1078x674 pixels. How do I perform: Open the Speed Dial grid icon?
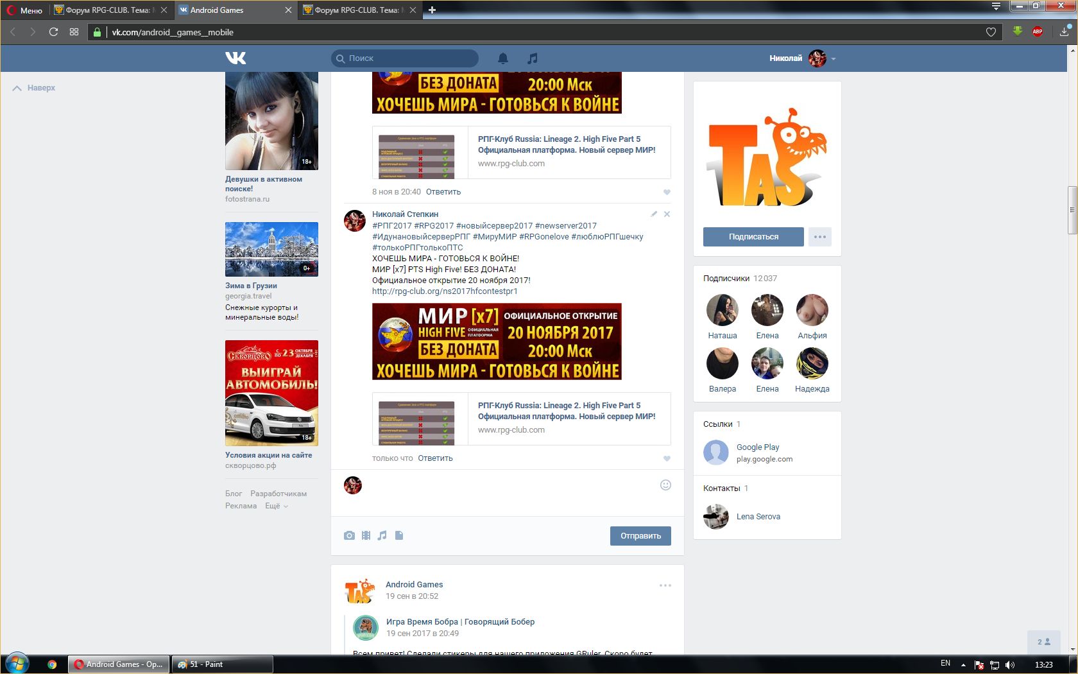point(74,32)
